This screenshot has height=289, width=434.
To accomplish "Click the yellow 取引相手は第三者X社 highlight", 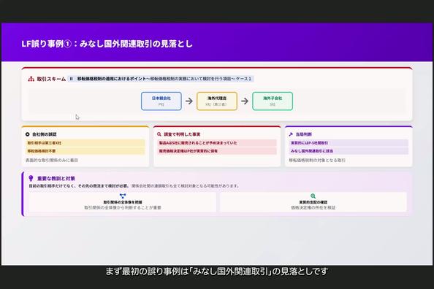I will click(x=85, y=143).
